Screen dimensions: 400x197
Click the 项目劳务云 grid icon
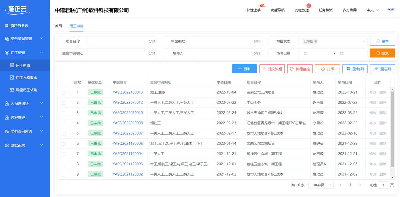[7, 26]
